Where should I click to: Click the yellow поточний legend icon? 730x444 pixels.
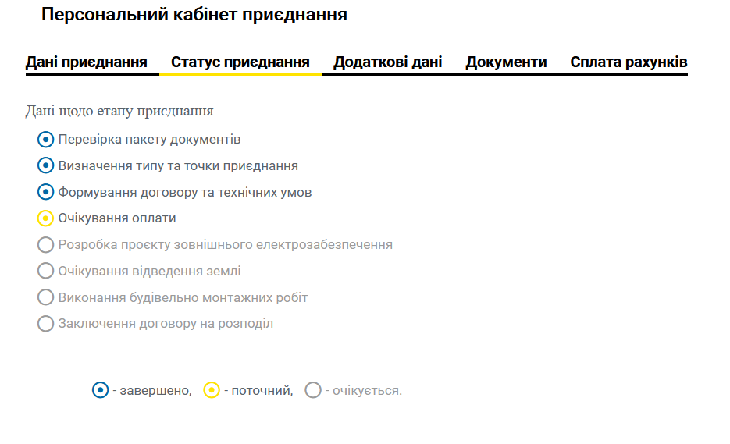(x=212, y=390)
